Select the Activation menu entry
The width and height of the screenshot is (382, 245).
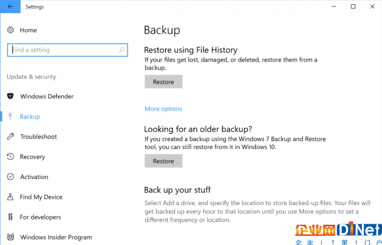point(34,177)
